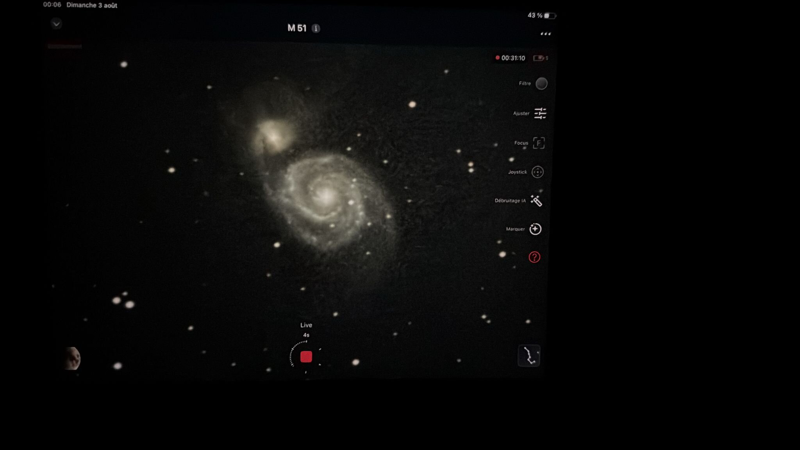Tap the Marquer star annotation icon

[x=535, y=229]
